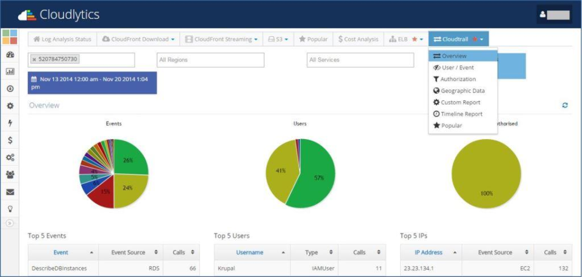This screenshot has height=277, width=582.
Task: Sort Top 5 Users by Calls
Action: [363, 252]
